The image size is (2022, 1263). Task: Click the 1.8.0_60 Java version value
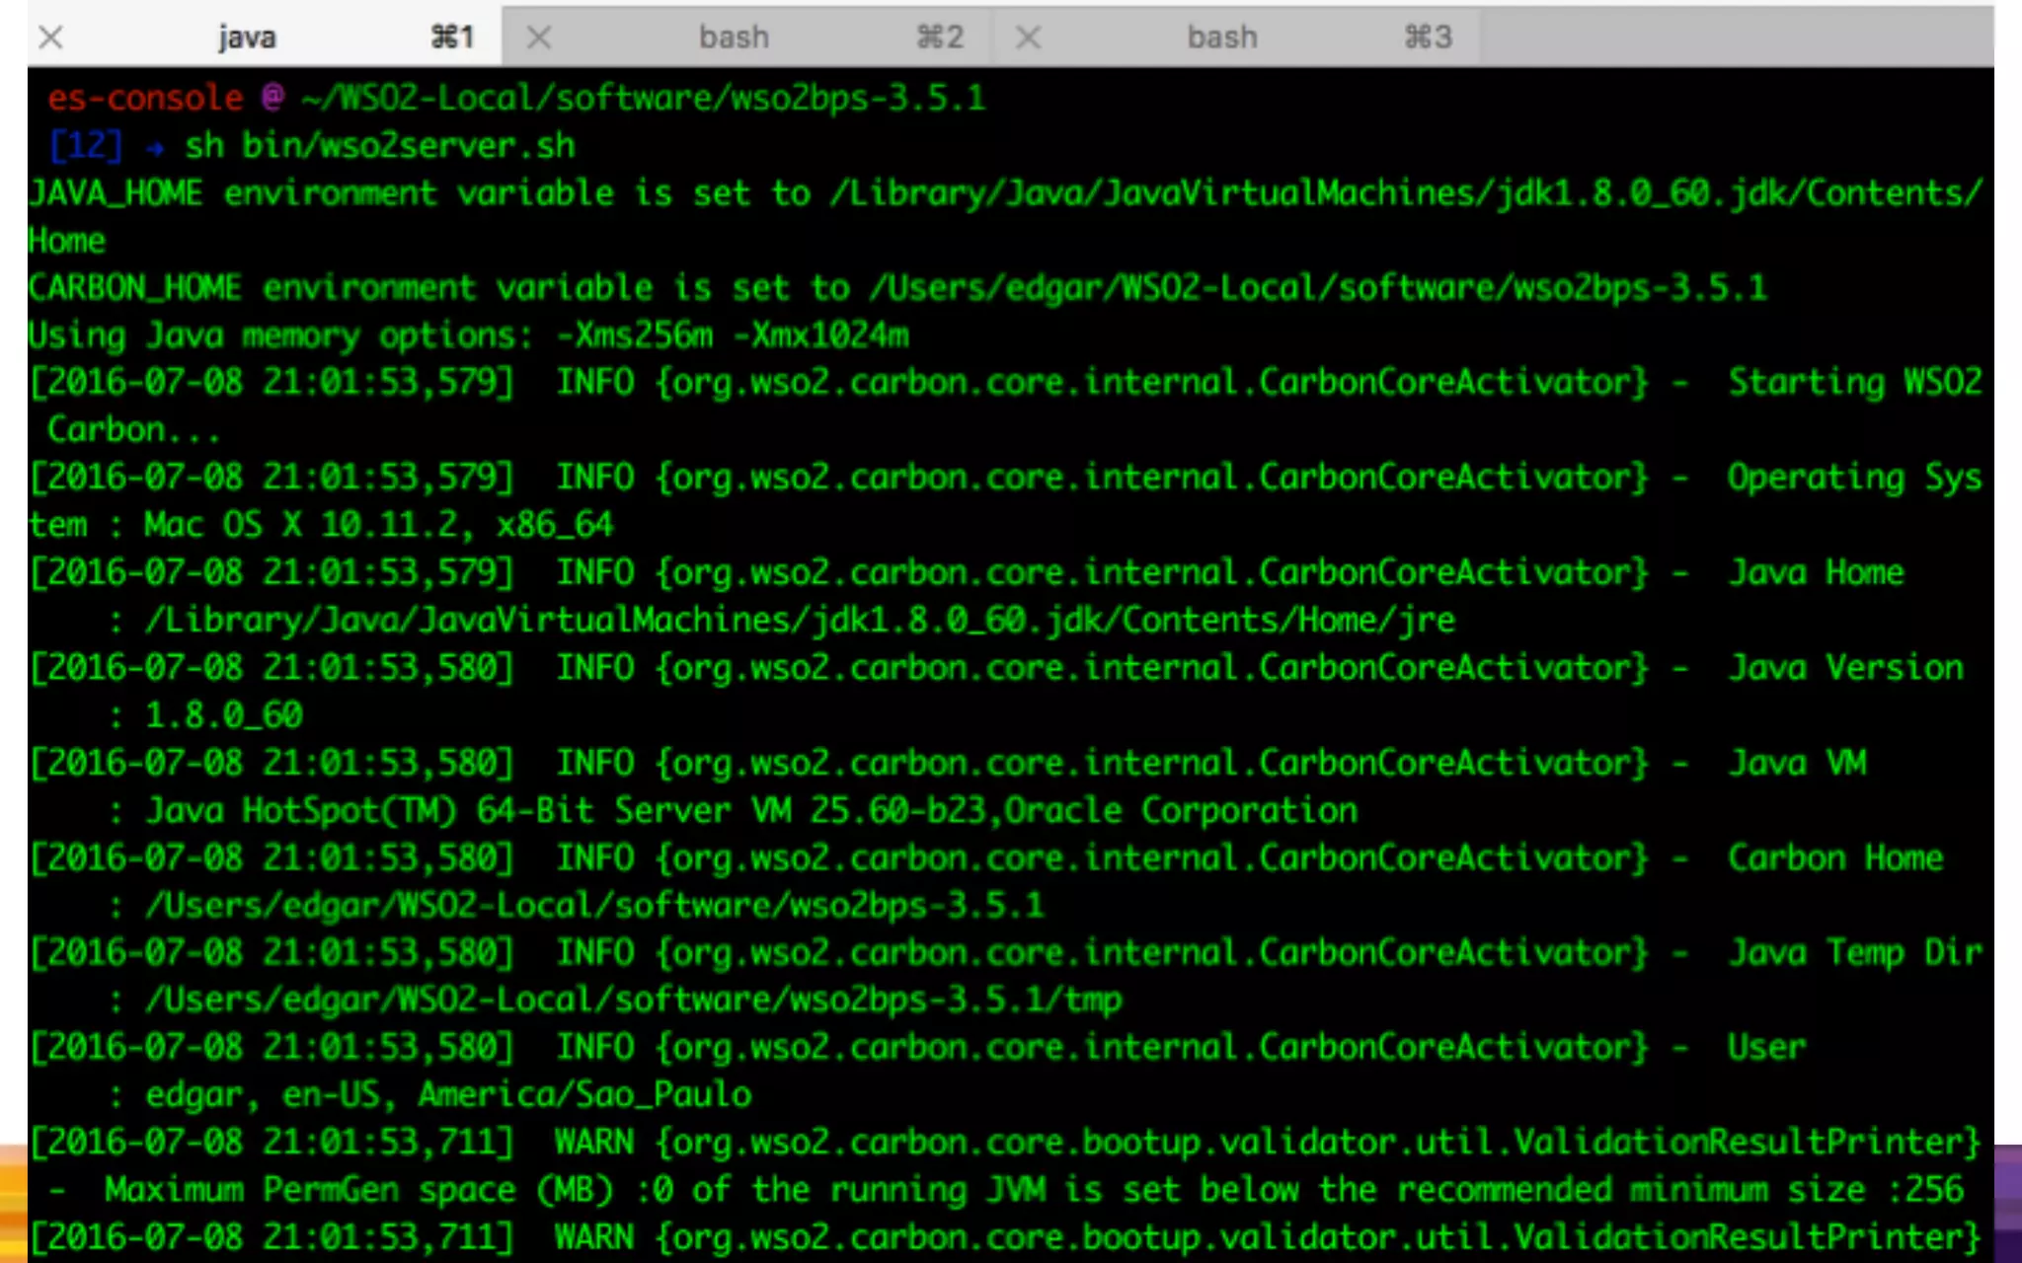pos(223,715)
